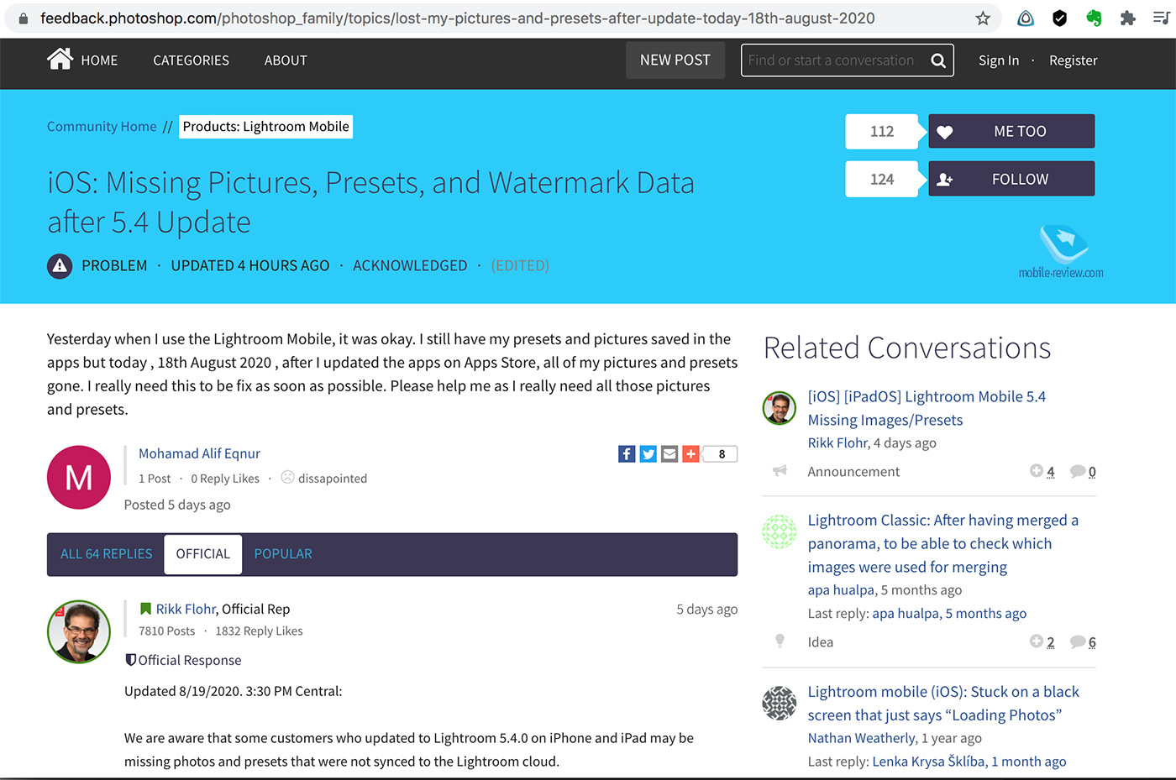
Task: Bookmark page with the star icon
Action: point(983,18)
